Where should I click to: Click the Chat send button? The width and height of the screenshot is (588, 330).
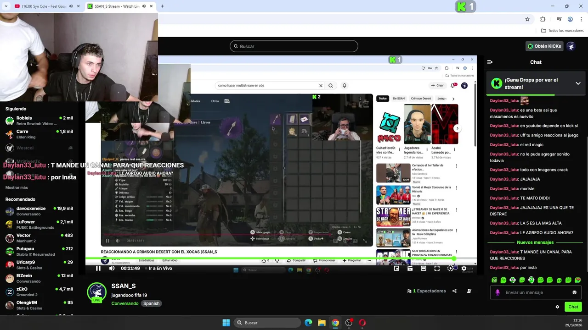[x=573, y=307]
